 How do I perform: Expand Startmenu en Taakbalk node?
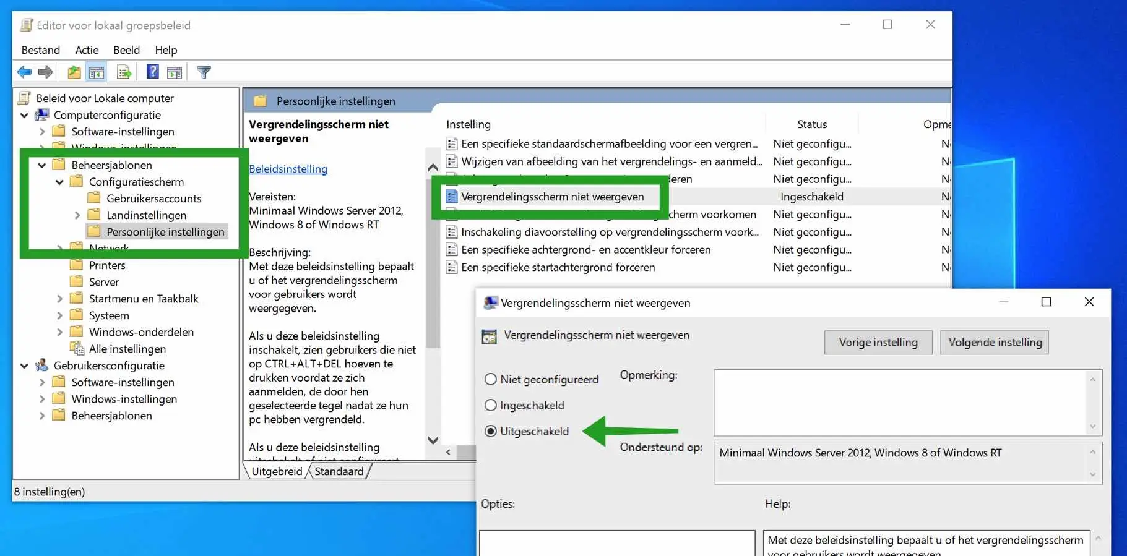[x=59, y=299]
